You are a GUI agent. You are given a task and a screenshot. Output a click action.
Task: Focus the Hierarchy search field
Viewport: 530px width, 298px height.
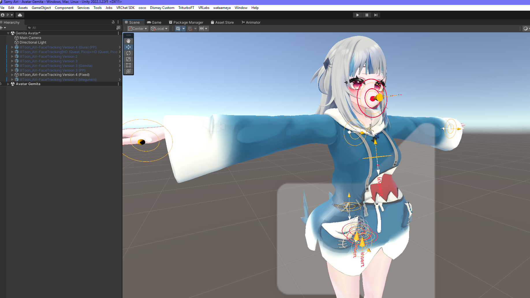(x=71, y=28)
